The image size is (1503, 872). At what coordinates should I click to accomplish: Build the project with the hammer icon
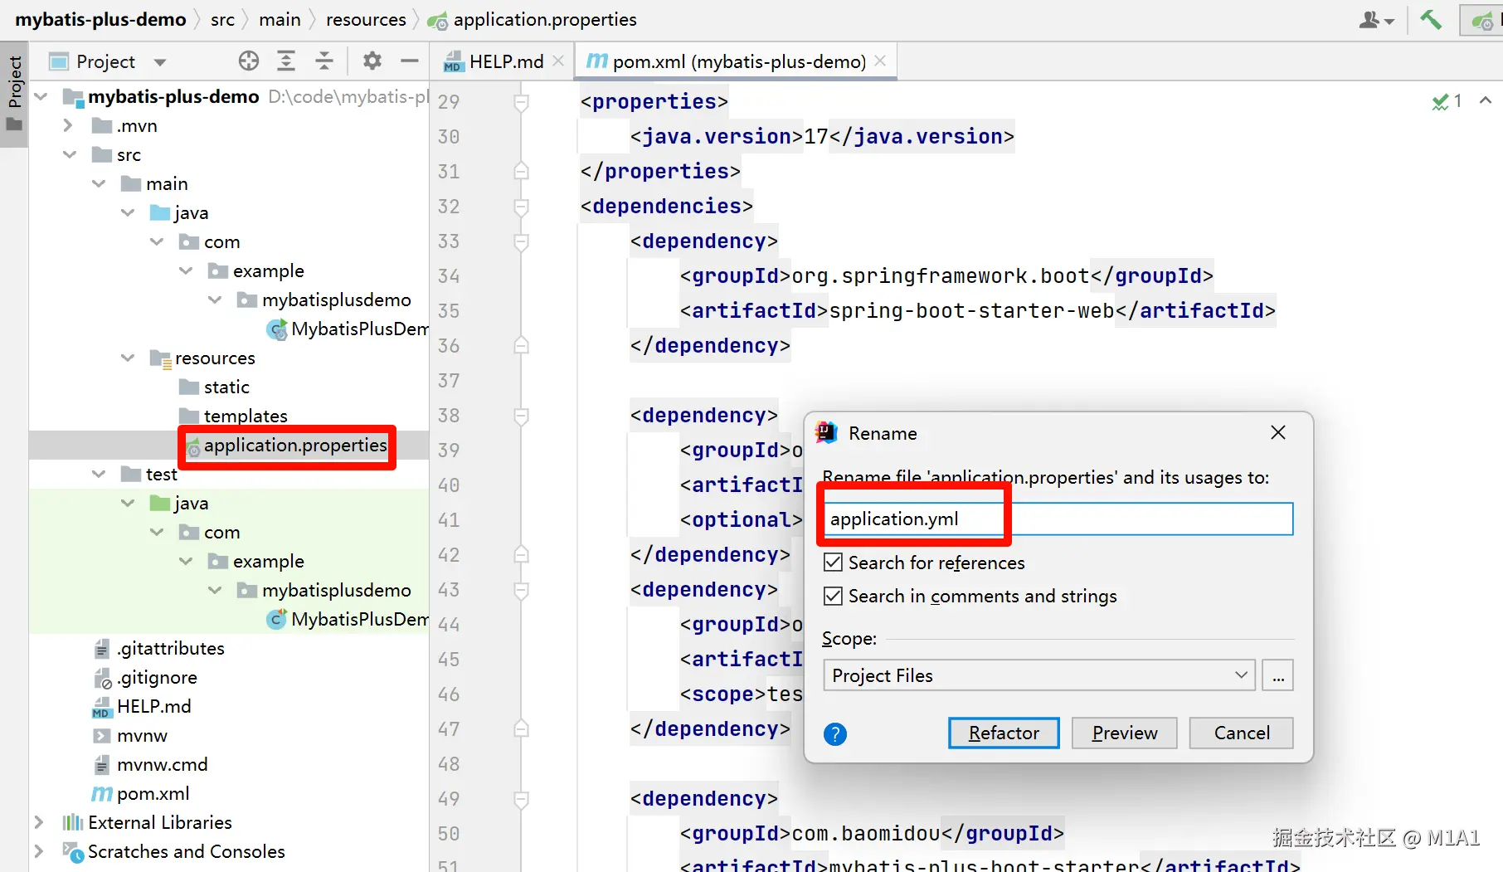click(1431, 19)
